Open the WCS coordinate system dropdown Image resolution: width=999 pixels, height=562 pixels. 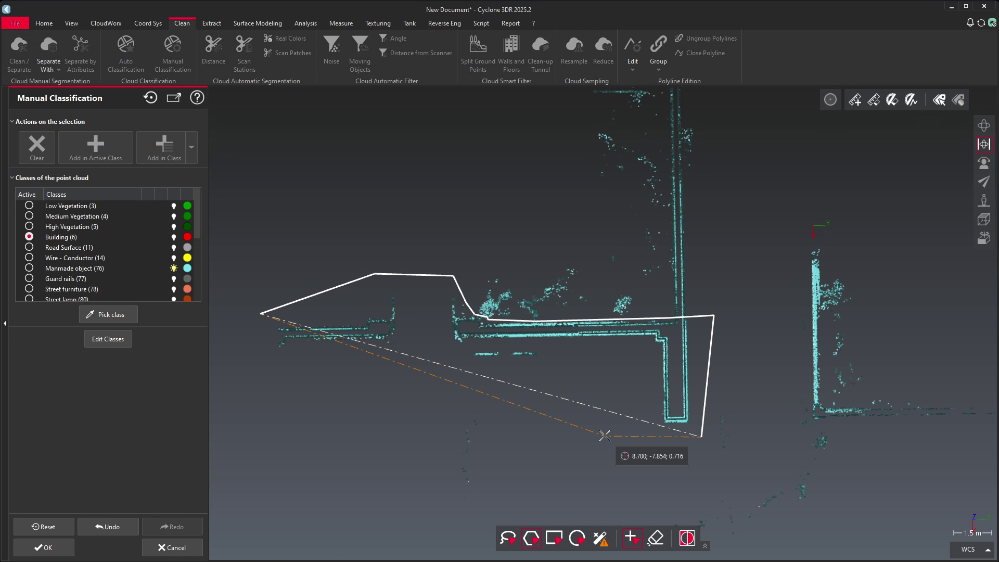point(988,550)
